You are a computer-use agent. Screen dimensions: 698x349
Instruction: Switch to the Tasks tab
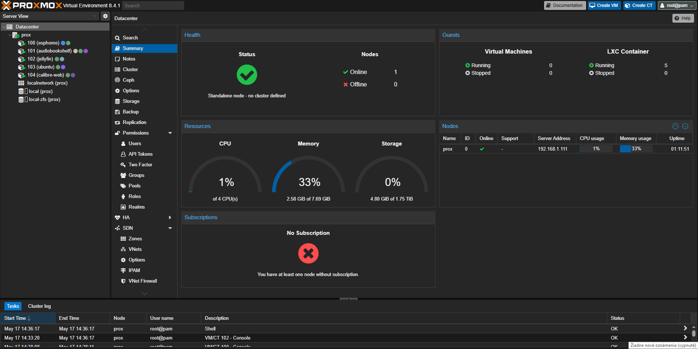click(x=13, y=306)
